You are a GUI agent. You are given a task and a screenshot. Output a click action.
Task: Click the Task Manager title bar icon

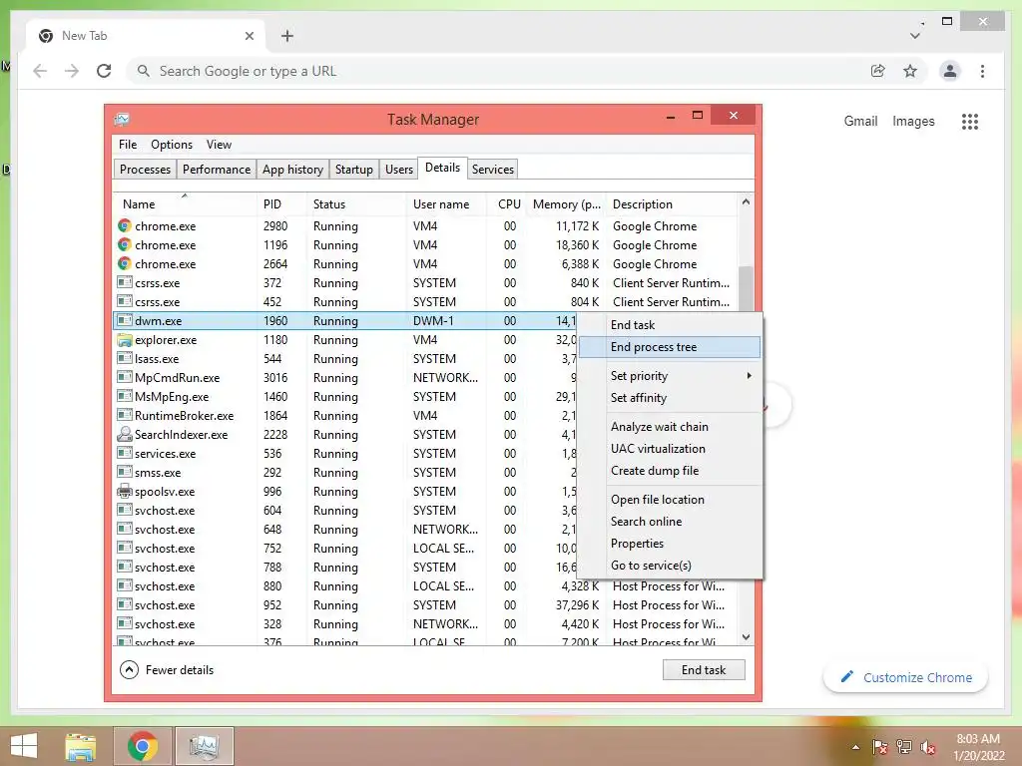(122, 120)
